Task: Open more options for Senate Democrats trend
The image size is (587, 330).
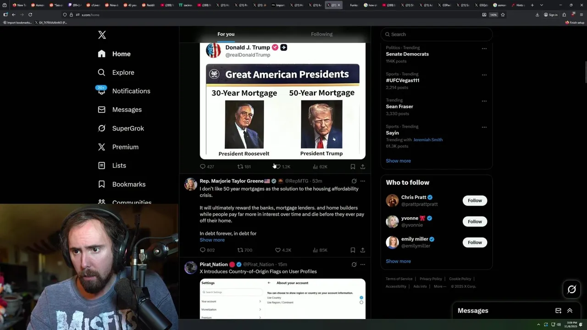Action: [484, 49]
